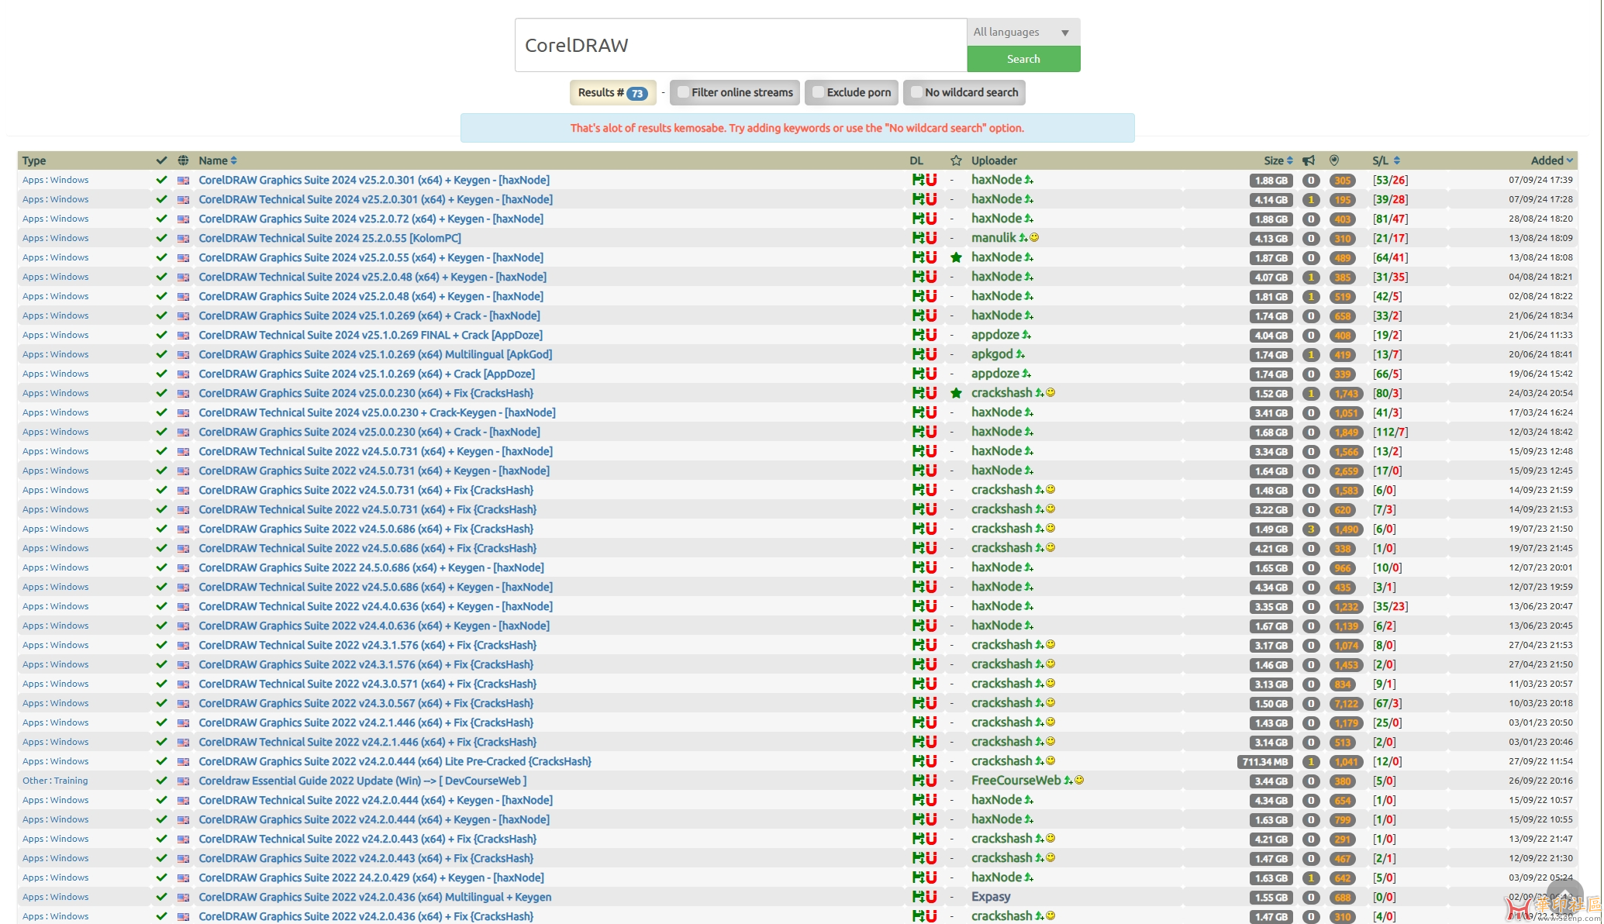Open Graphics Suite 2022 v24.2.0.436 Multilingual + Keygen
This screenshot has height=924, width=1604.
[375, 897]
